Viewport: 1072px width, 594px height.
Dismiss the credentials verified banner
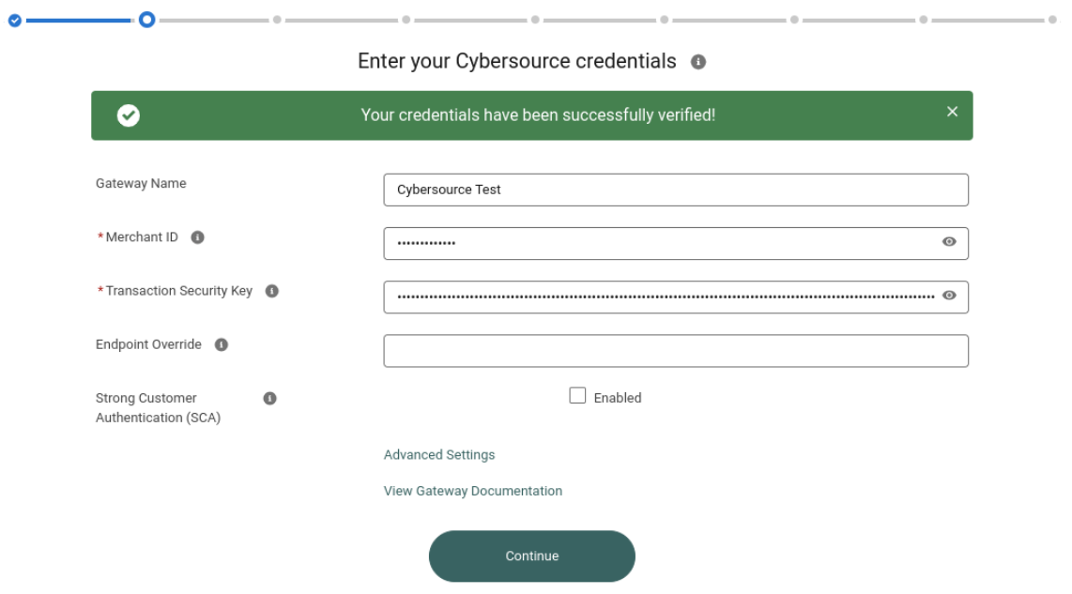(953, 112)
